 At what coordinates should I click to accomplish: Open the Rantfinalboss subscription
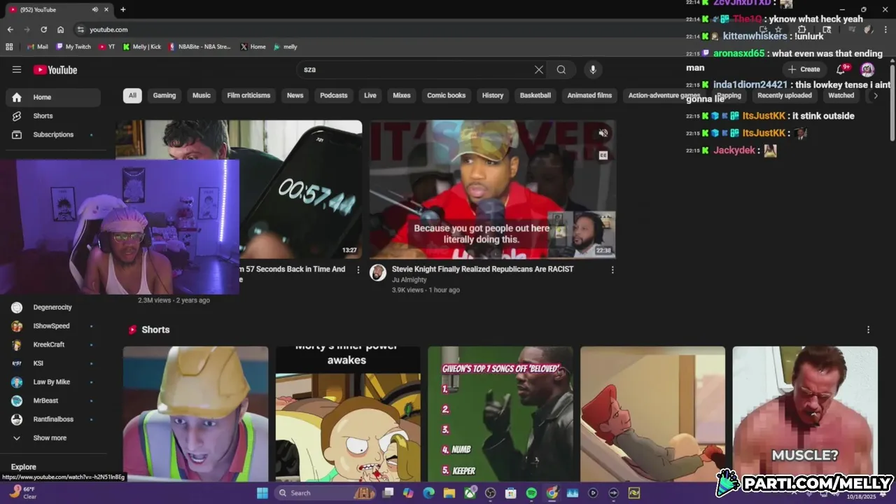pyautogui.click(x=53, y=419)
